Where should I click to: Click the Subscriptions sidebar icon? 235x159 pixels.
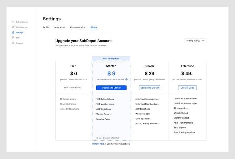[x=13, y=22]
